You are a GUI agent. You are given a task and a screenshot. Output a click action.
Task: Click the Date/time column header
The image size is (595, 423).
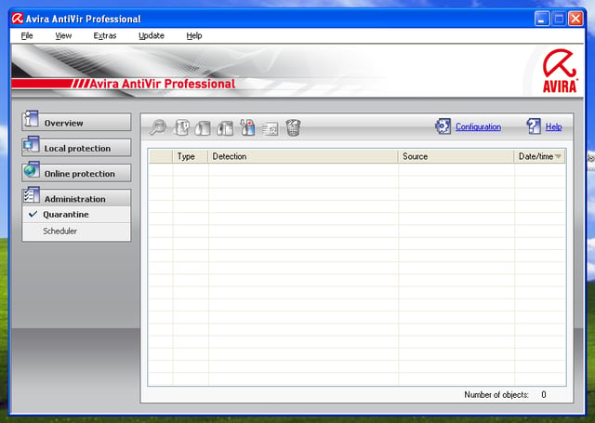539,156
